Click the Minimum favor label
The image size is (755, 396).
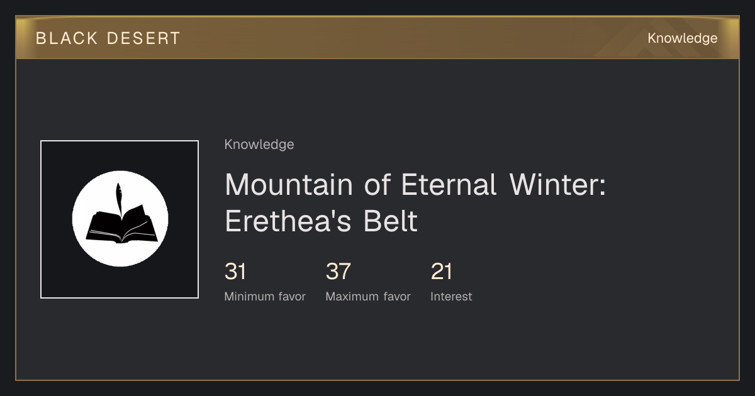pos(265,297)
